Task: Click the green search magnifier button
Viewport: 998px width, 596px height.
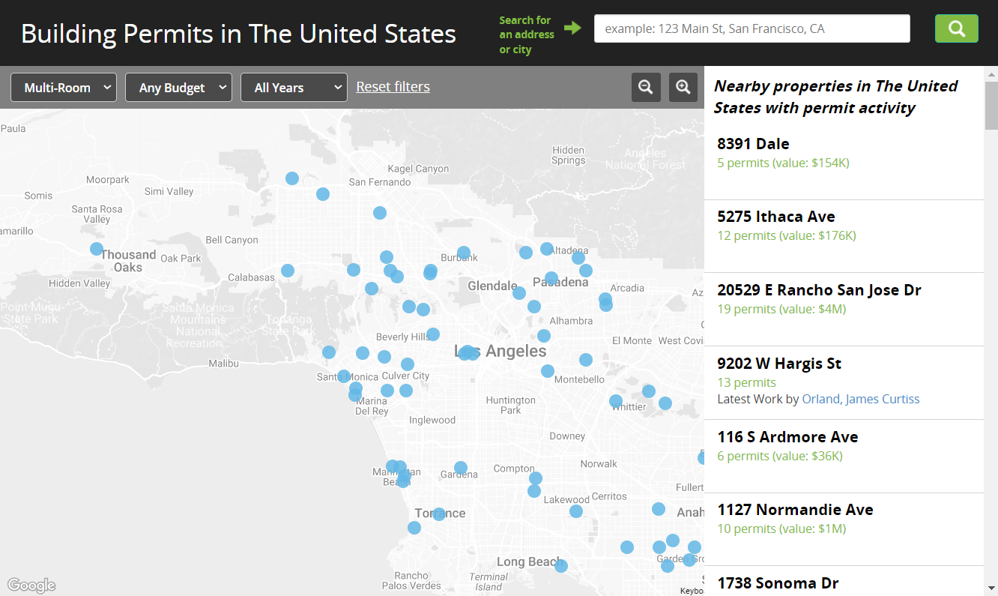Action: point(956,28)
